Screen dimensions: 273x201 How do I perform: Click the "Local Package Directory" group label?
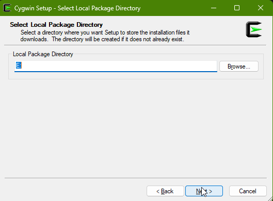[43, 54]
